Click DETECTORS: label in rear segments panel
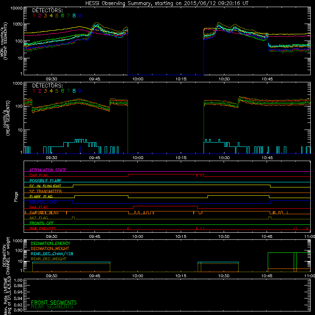315x315 pixels. point(47,85)
